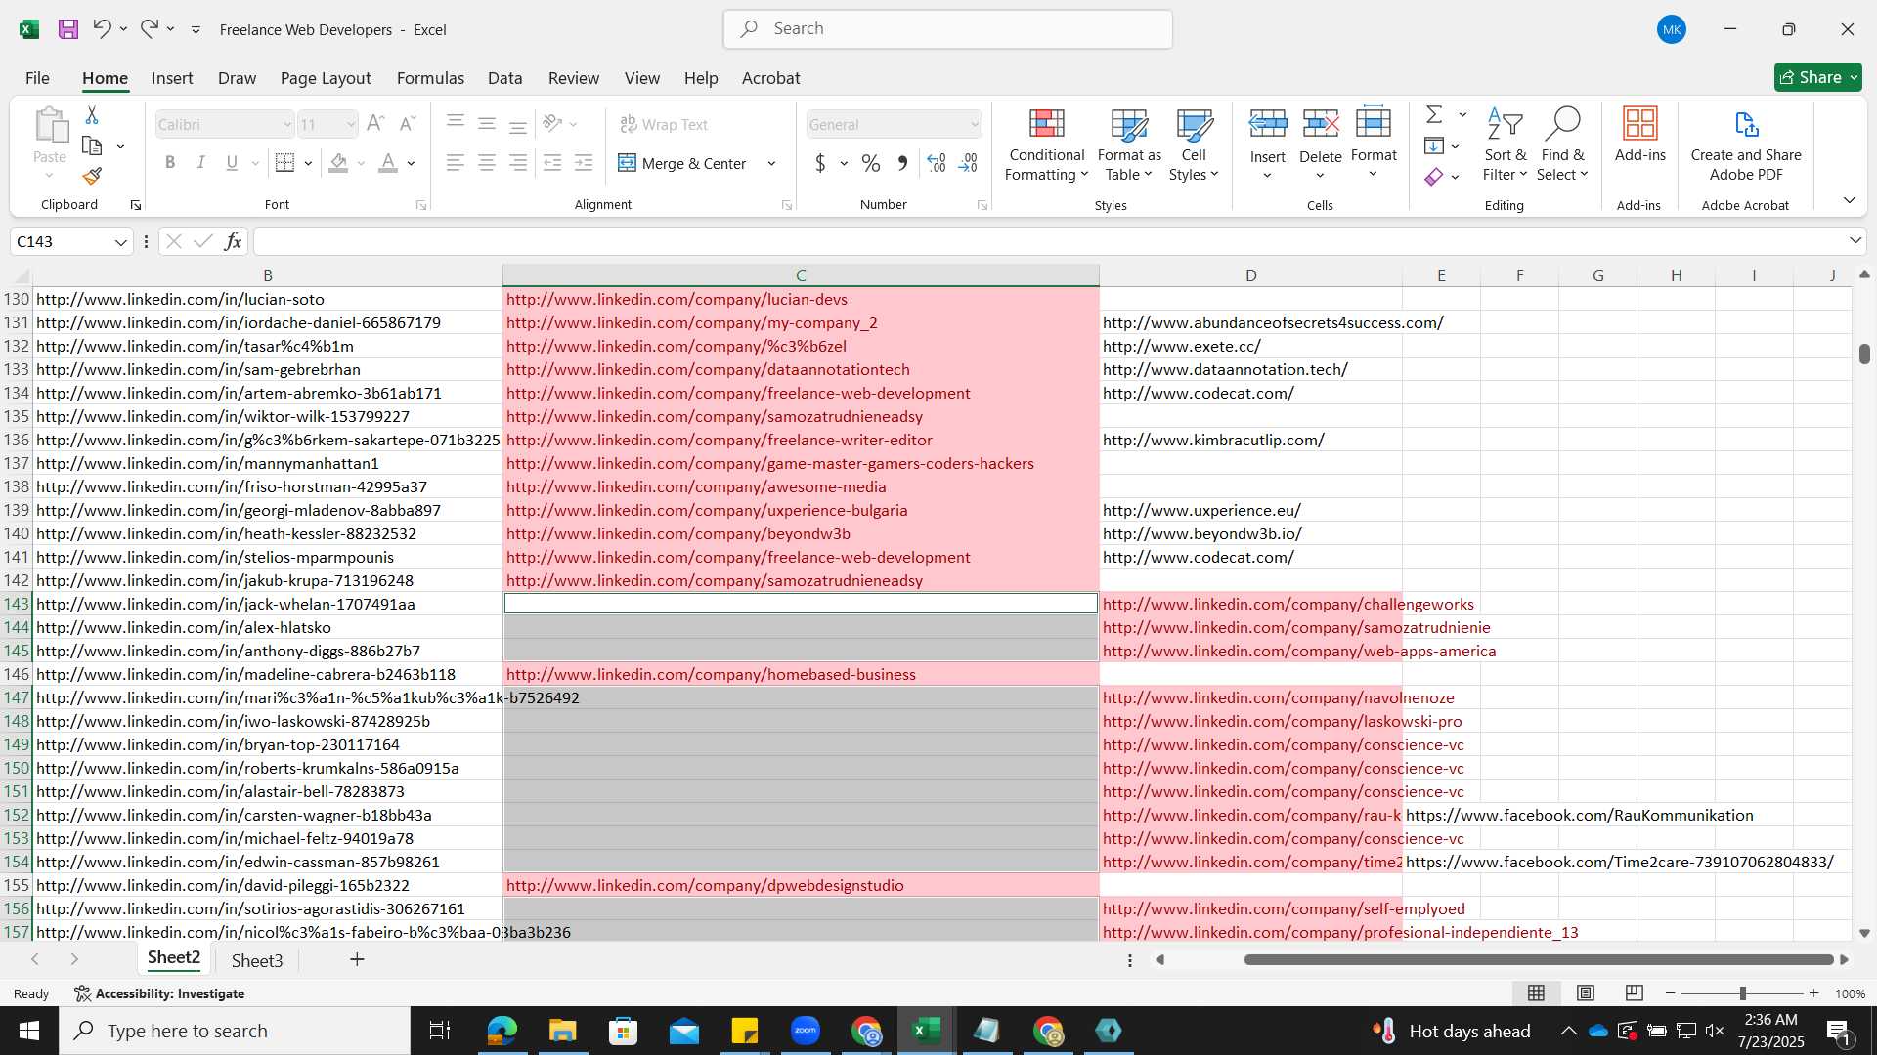This screenshot has width=1877, height=1055.
Task: Toggle Italic formatting
Action: click(x=201, y=163)
